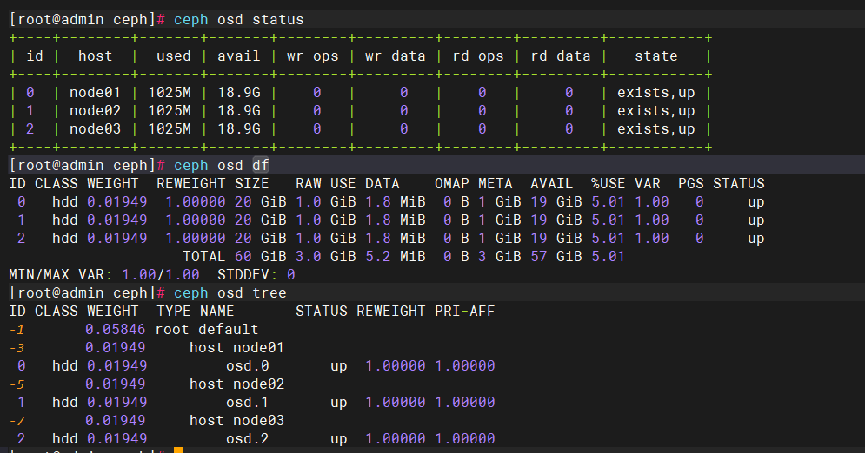865x453 pixels.
Task: Click the 'wr ops' column header
Action: [x=312, y=56]
